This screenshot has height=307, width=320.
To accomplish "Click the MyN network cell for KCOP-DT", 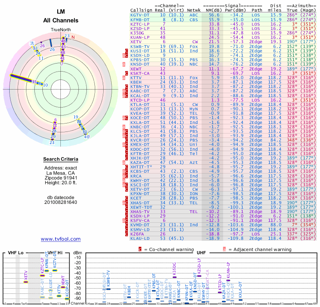I will point(194,109).
